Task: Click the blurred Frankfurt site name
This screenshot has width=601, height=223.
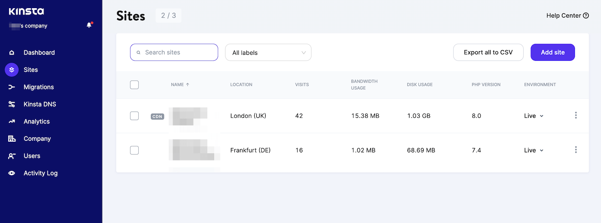Action: pos(194,150)
